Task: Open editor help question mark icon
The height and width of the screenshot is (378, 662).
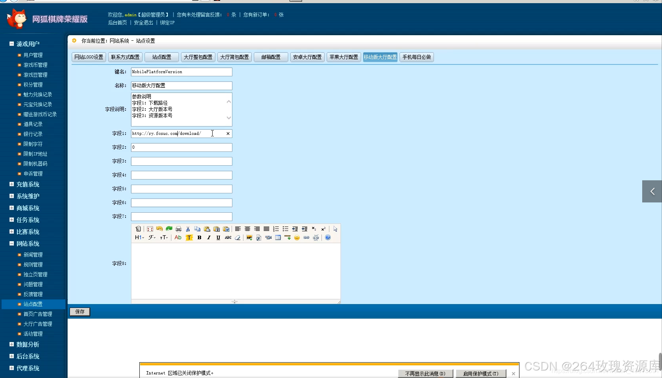Action: [328, 238]
